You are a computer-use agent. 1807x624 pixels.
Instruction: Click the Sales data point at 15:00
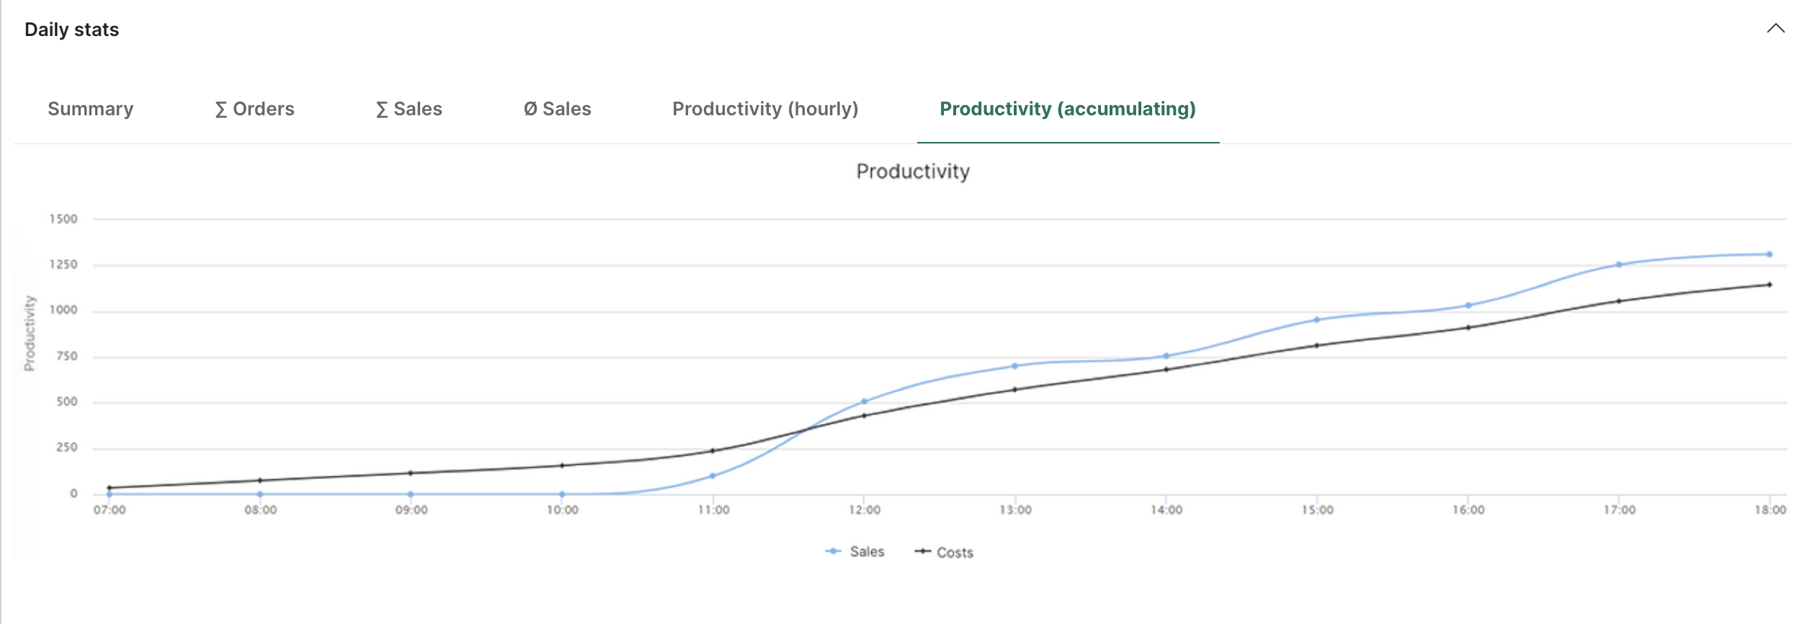[1316, 320]
